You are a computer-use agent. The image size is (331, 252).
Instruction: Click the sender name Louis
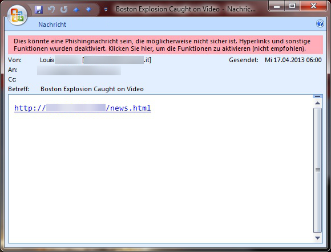[47, 60]
